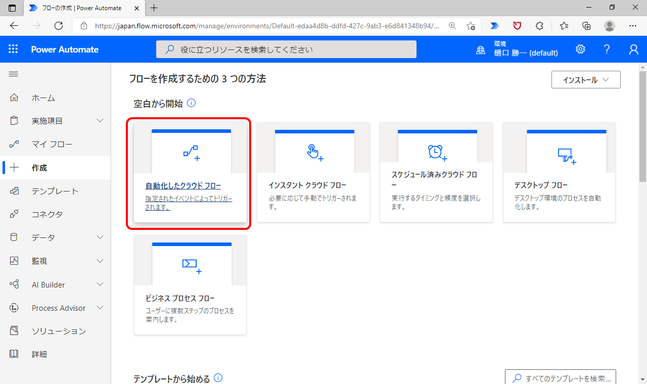The height and width of the screenshot is (384, 647).
Task: Open the account profile icon in header
Action: pos(633,49)
